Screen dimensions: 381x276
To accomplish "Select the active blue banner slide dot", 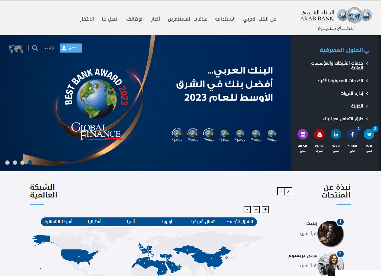I will point(30,162).
